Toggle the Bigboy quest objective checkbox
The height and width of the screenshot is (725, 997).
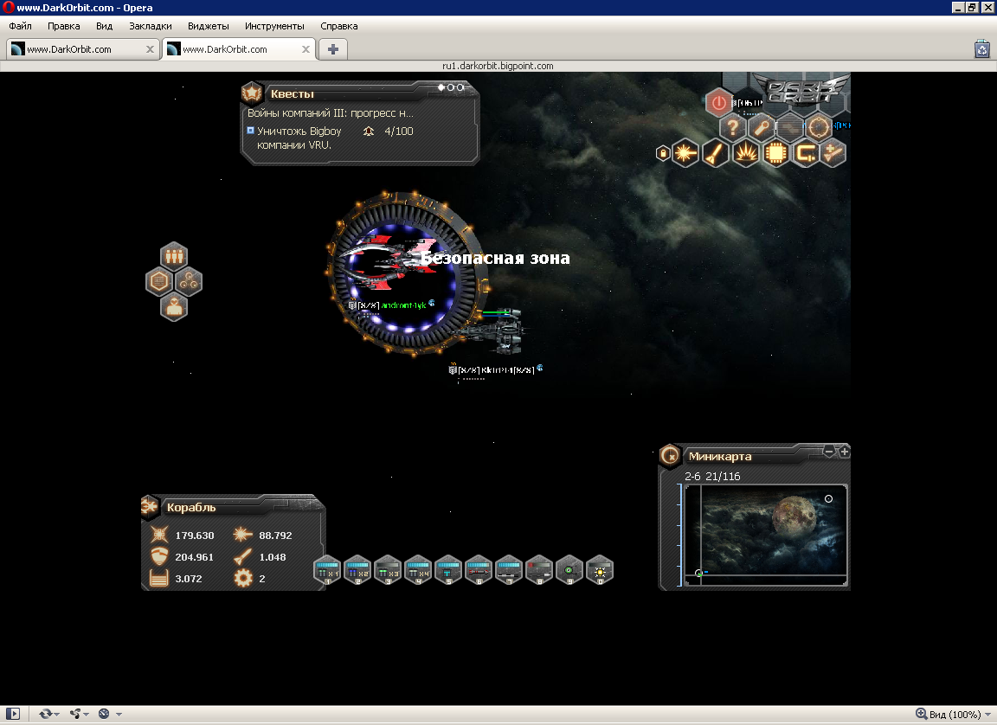(x=250, y=131)
